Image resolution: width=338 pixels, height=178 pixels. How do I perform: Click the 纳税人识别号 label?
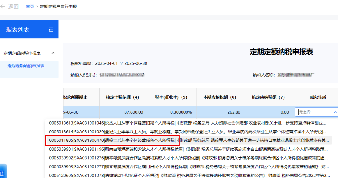point(84,75)
